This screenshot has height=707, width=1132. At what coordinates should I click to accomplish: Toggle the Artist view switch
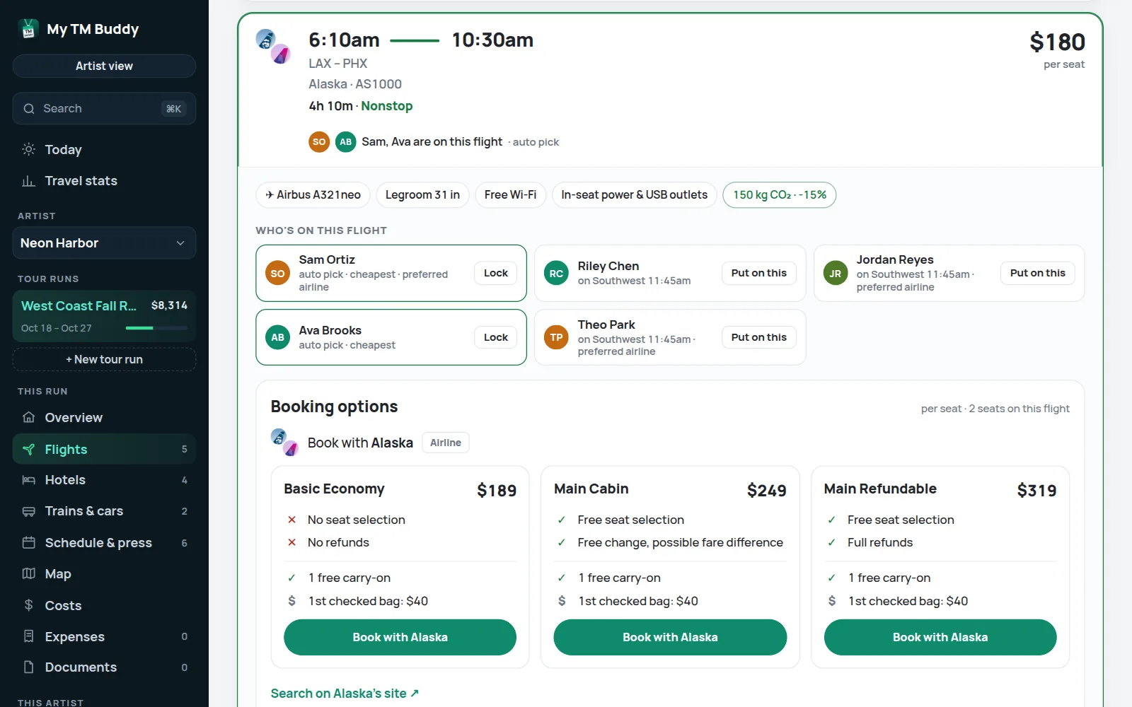tap(104, 66)
